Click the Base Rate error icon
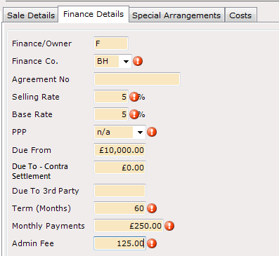Image resolution: width=279 pixels, height=256 pixels. pyautogui.click(x=134, y=114)
